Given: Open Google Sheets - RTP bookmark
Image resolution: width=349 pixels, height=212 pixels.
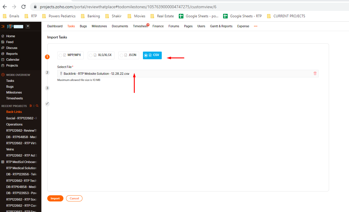Looking at the screenshot, I should [x=243, y=16].
